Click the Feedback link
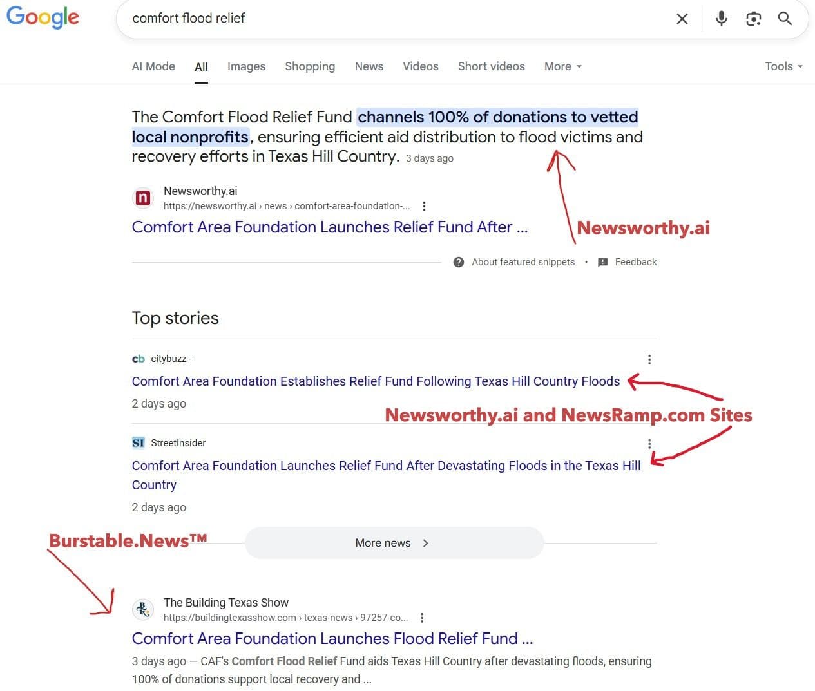The height and width of the screenshot is (691, 815). click(635, 262)
